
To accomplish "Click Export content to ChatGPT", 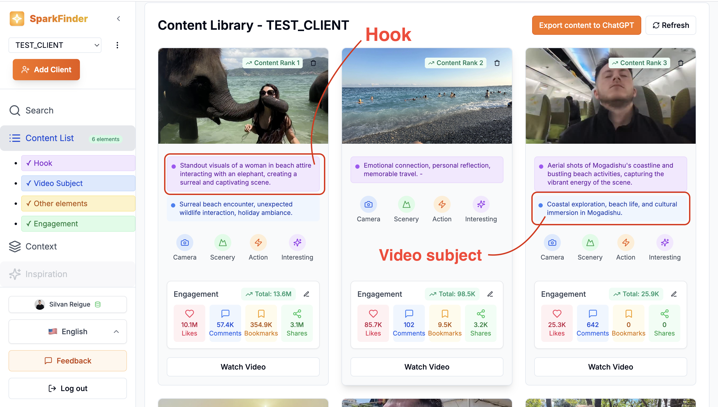I will coord(586,25).
